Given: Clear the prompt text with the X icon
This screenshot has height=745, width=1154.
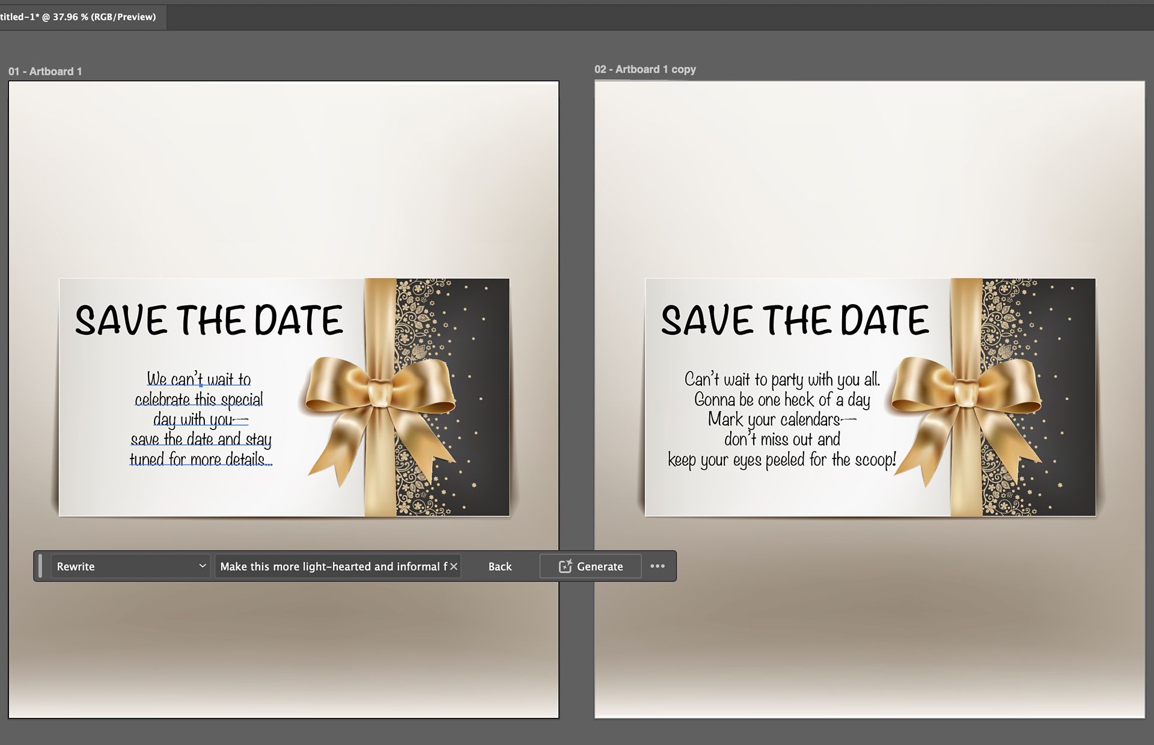Looking at the screenshot, I should [454, 567].
